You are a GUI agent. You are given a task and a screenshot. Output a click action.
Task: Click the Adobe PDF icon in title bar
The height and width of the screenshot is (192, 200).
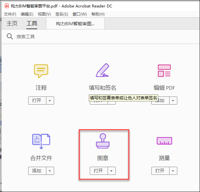pos(6,6)
